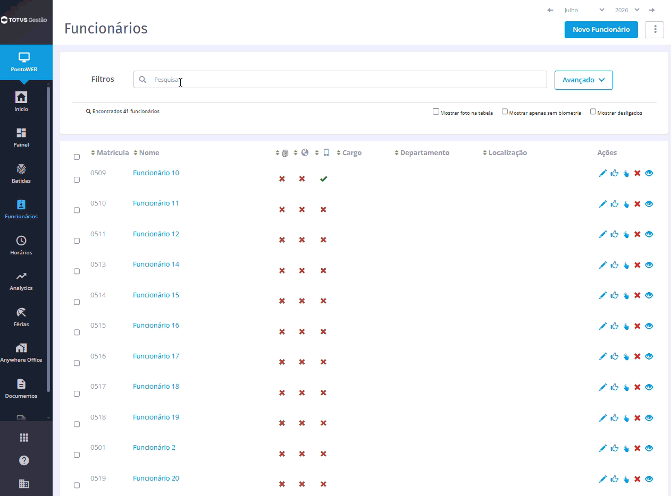
Task: Open the company building icon
Action: [24, 484]
